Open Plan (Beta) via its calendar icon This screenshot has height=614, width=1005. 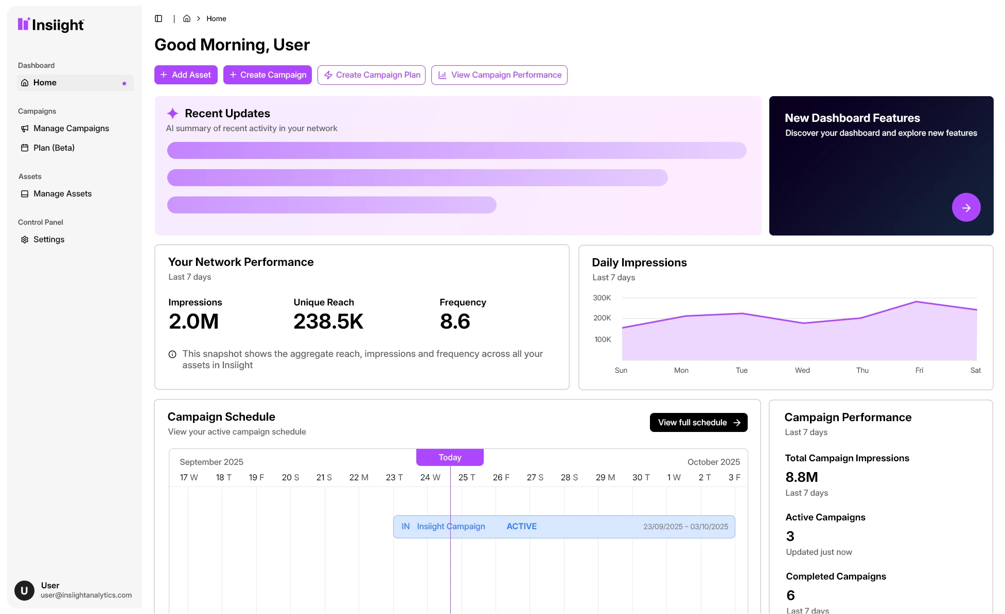pos(25,148)
